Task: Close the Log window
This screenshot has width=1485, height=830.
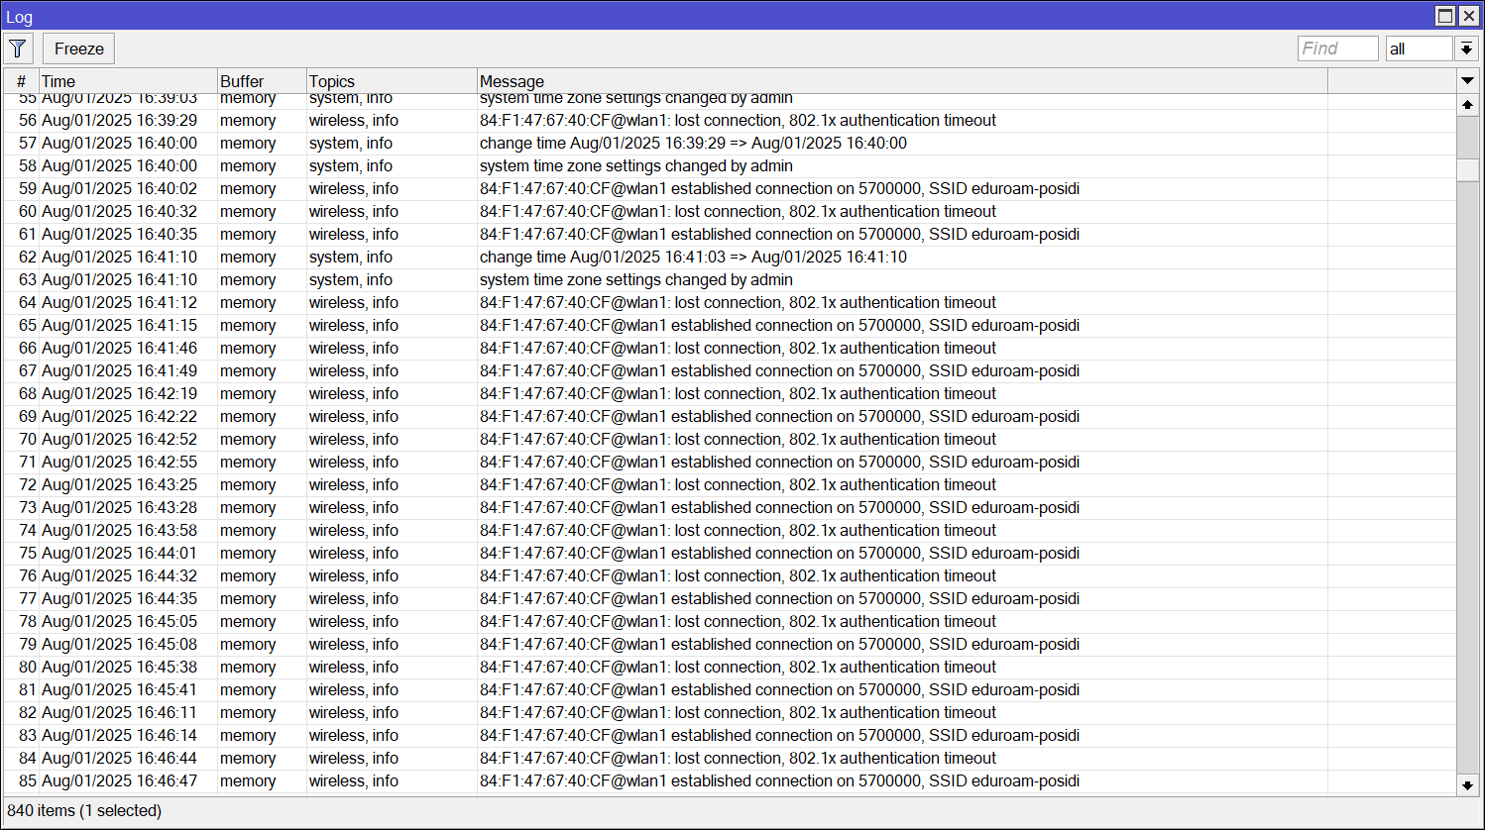Action: tap(1468, 16)
